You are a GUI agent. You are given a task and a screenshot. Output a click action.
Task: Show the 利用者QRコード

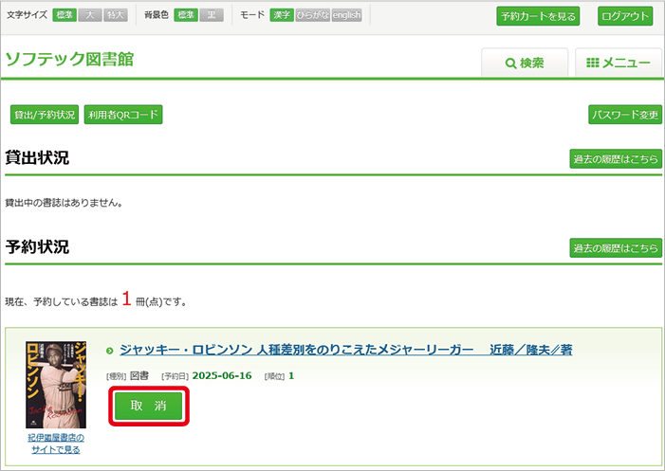[123, 115]
